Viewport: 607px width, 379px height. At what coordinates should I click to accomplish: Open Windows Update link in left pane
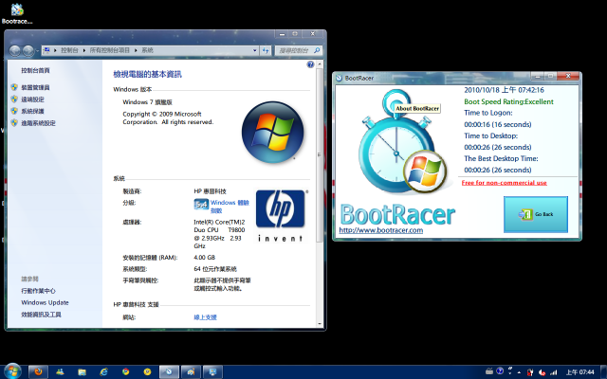click(45, 302)
